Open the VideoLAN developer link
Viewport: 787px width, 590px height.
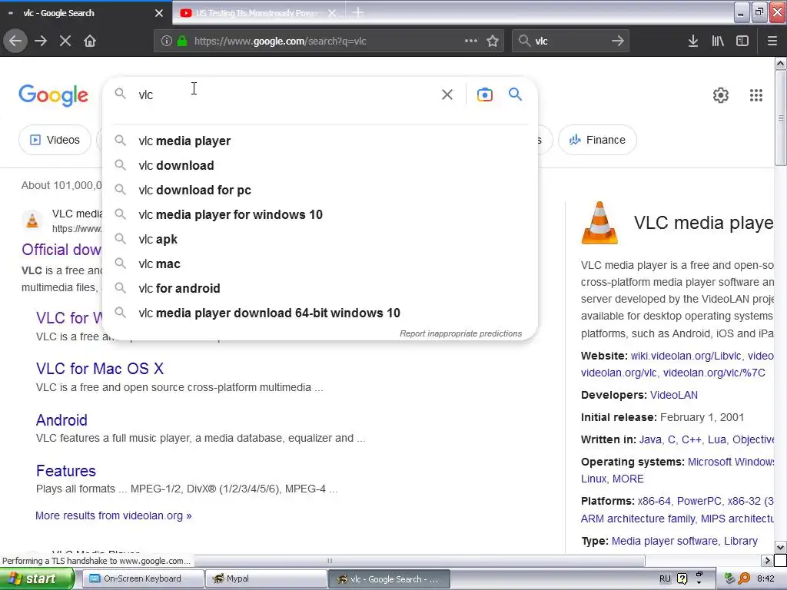click(673, 395)
